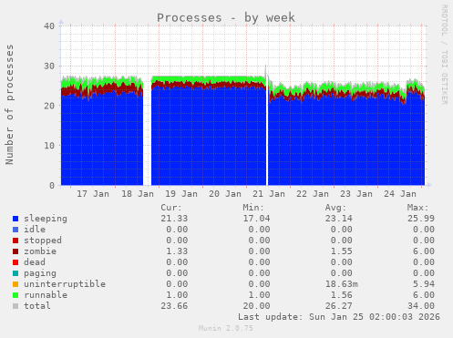
Task: Click the 'Cur:' column header
Action: click(x=171, y=208)
